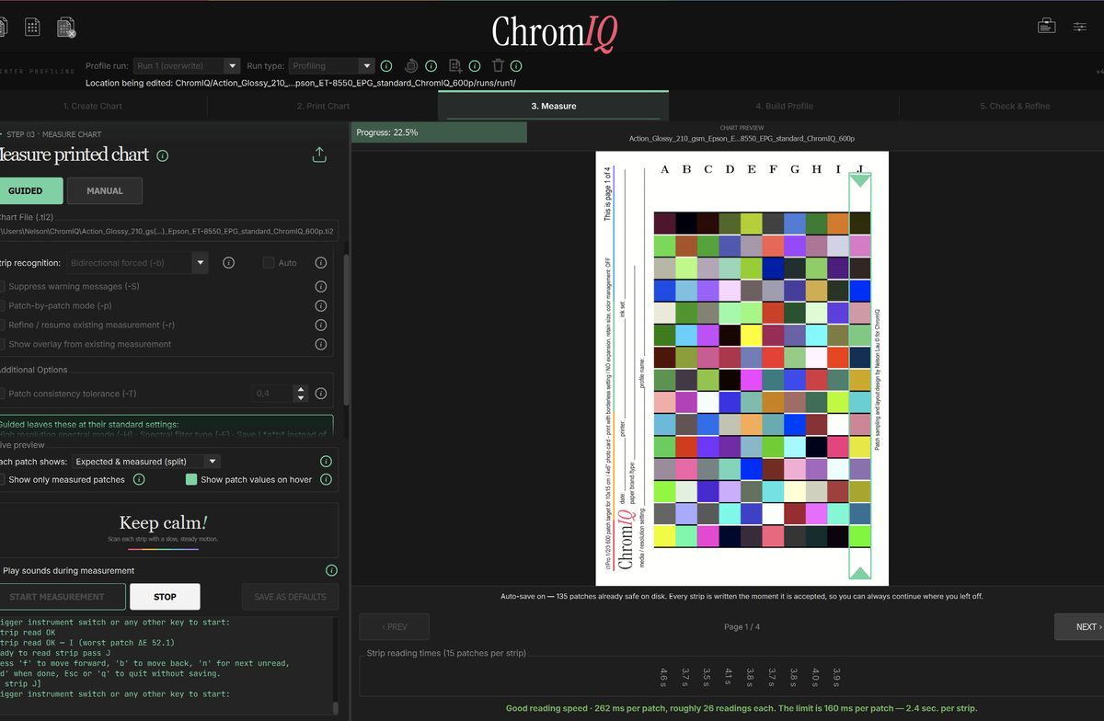Toggle Play sounds during measurement
This screenshot has width=1104, height=721.
(69, 571)
